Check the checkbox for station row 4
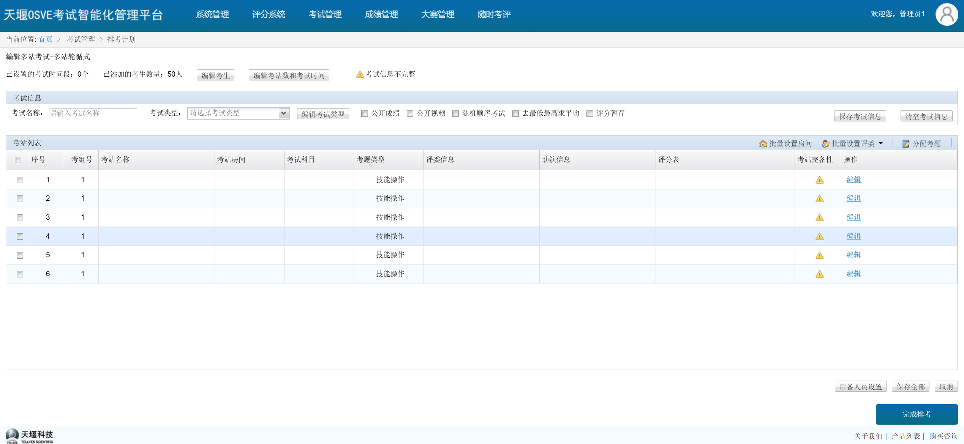The image size is (964, 444). point(20,236)
